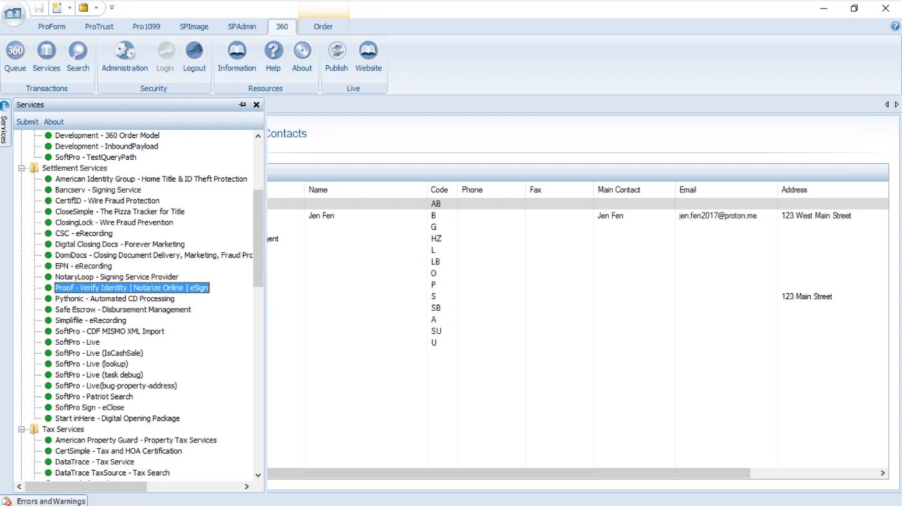Select NotaryLoop - Signing Service Provider
Viewport: 902px width, 506px height.
pyautogui.click(x=116, y=277)
